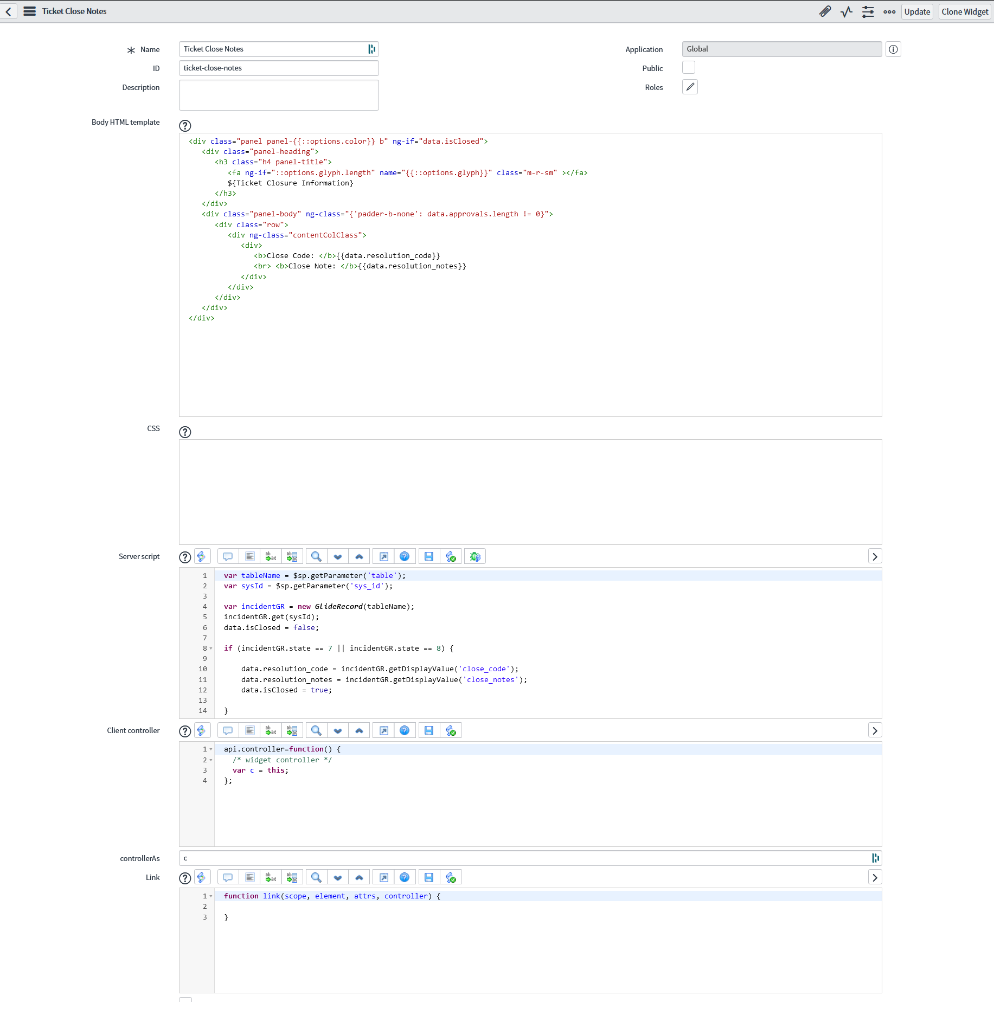994x1015 pixels.
Task: Edit Roles with the pencil button
Action: tap(690, 87)
